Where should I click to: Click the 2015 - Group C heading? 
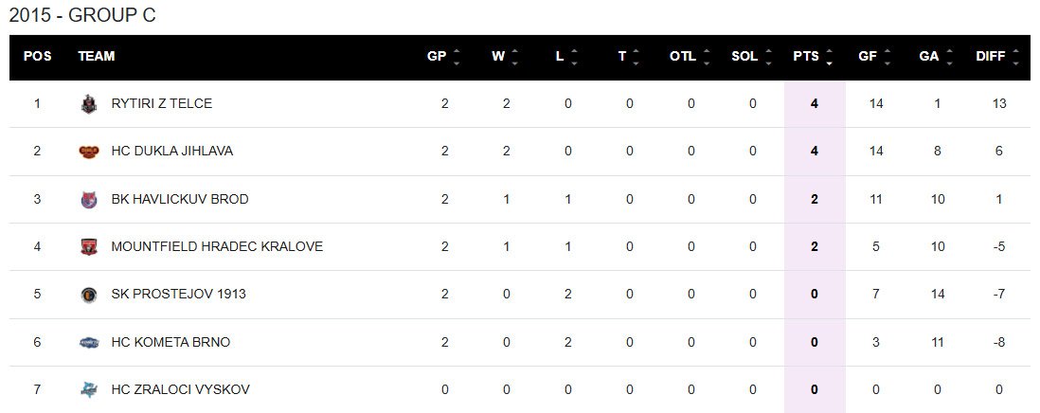82,15
